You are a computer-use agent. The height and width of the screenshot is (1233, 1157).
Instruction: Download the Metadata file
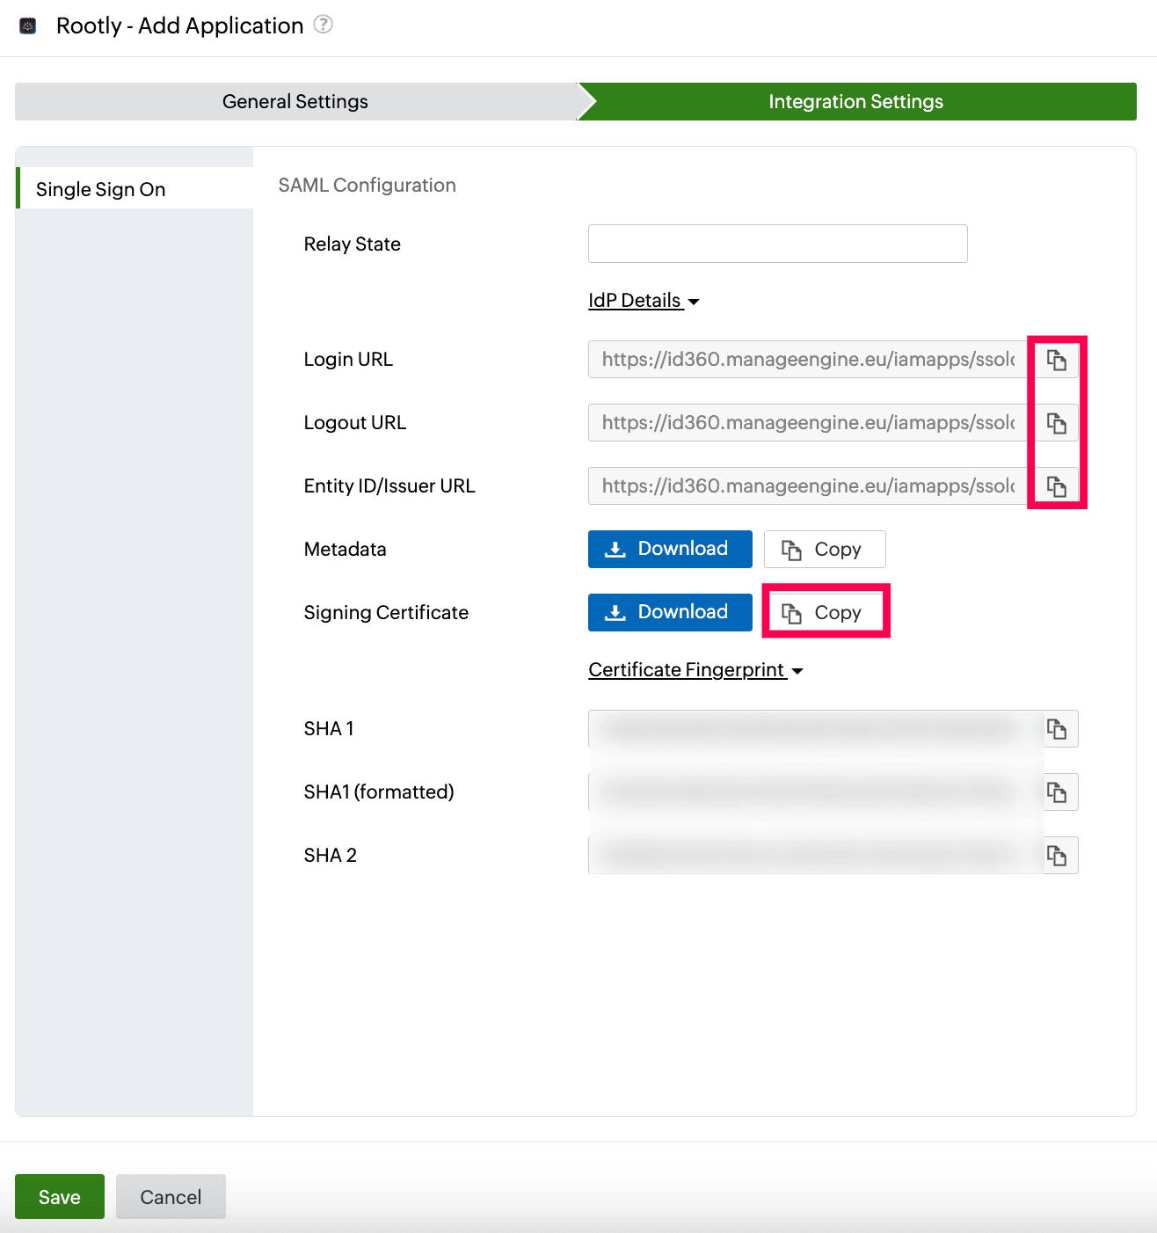669,549
